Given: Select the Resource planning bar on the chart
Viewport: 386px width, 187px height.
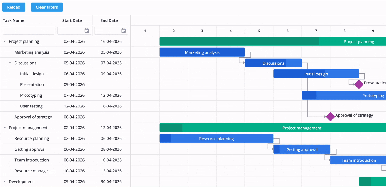Looking at the screenshot, I should (216, 138).
